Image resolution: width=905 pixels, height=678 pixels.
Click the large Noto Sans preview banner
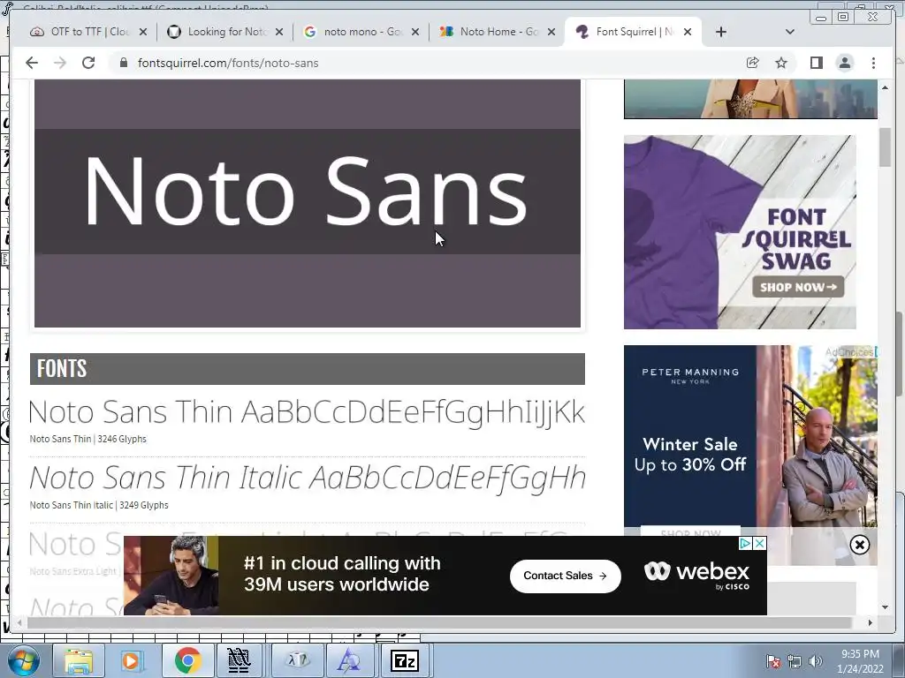(x=307, y=204)
